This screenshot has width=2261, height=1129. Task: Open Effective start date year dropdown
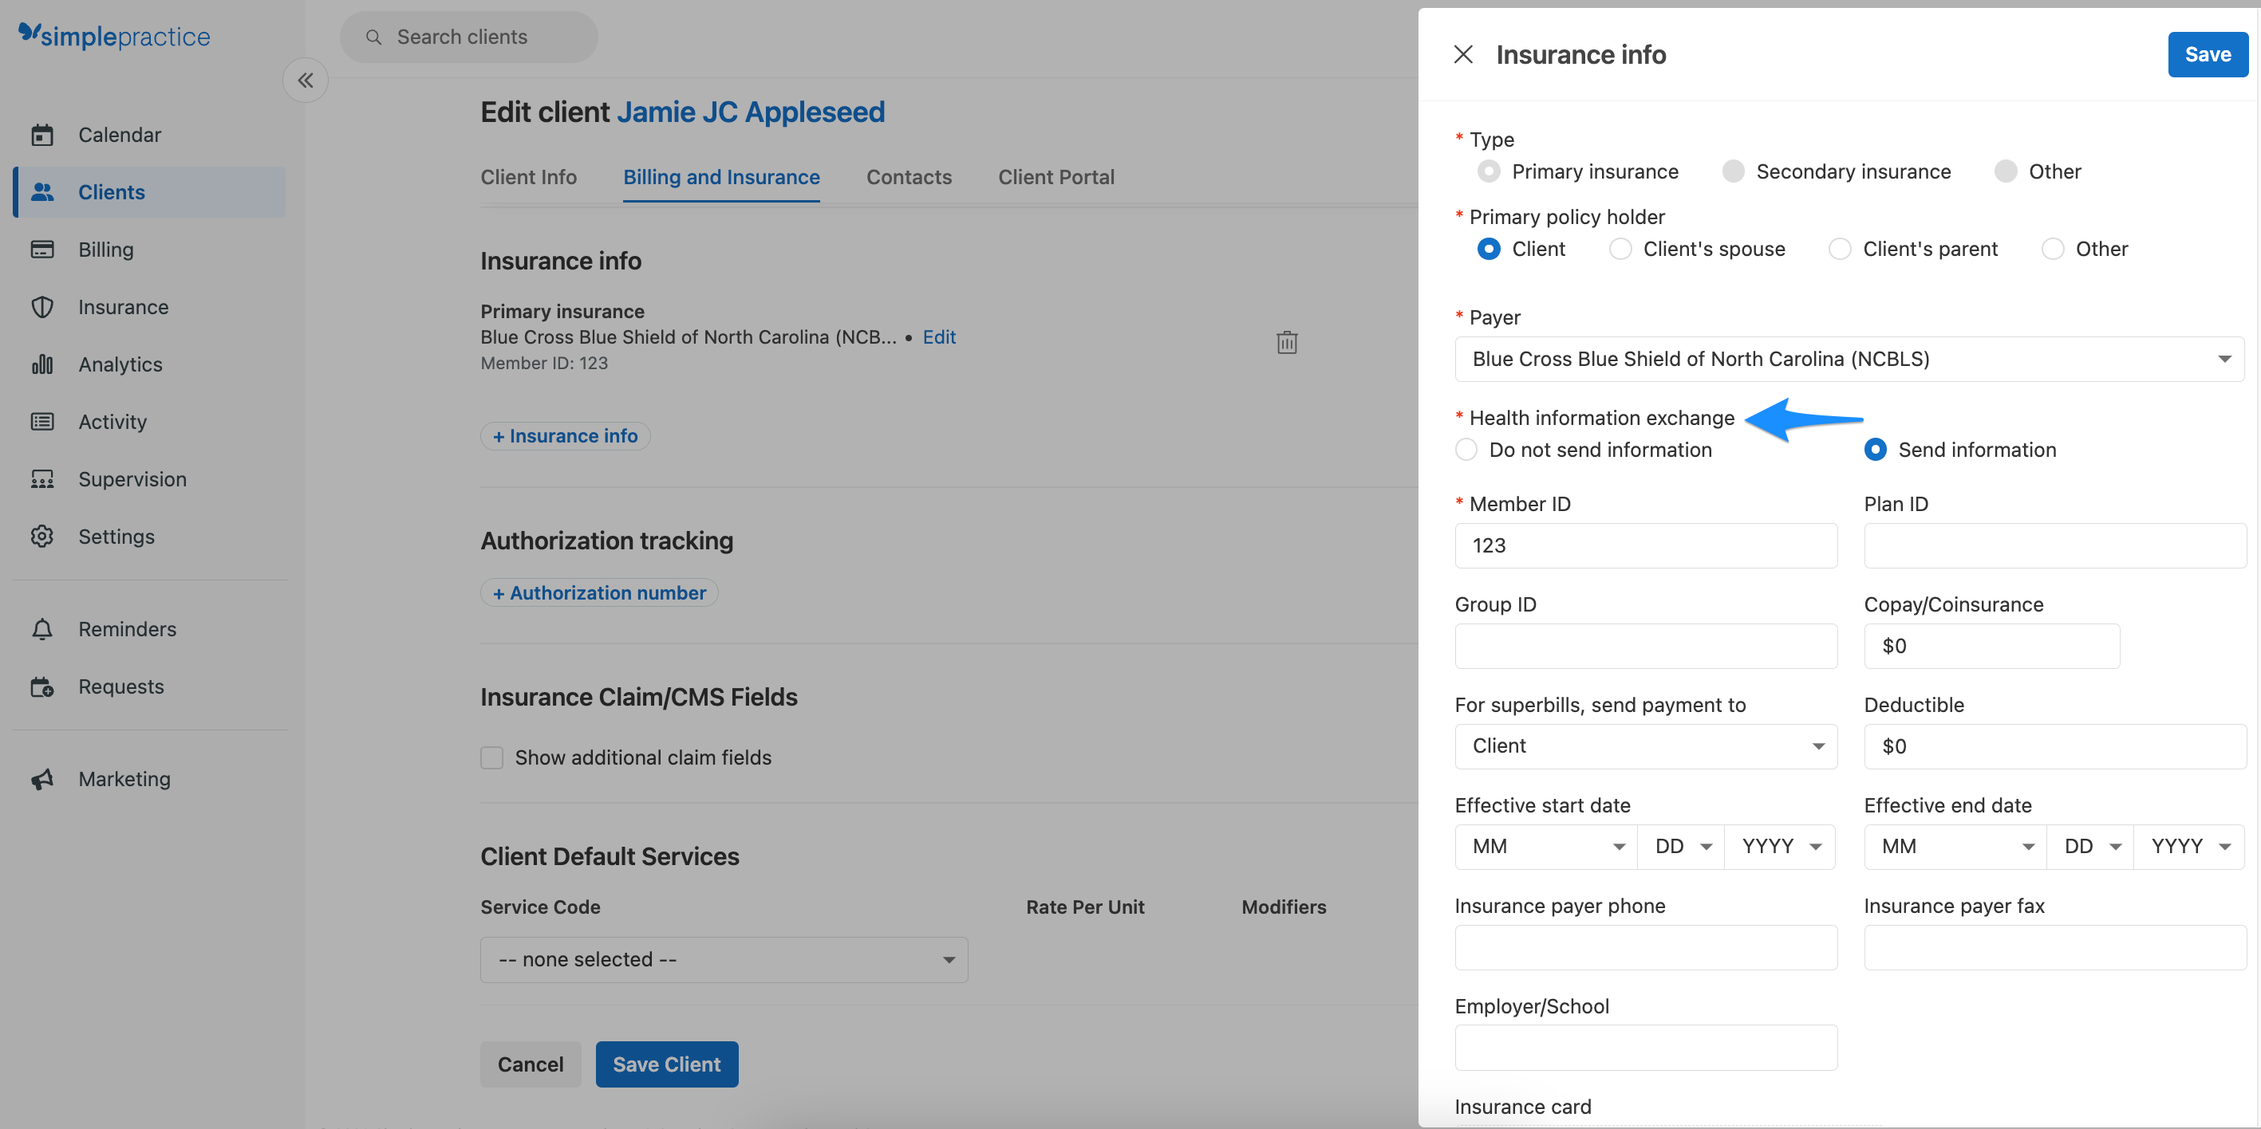1779,847
